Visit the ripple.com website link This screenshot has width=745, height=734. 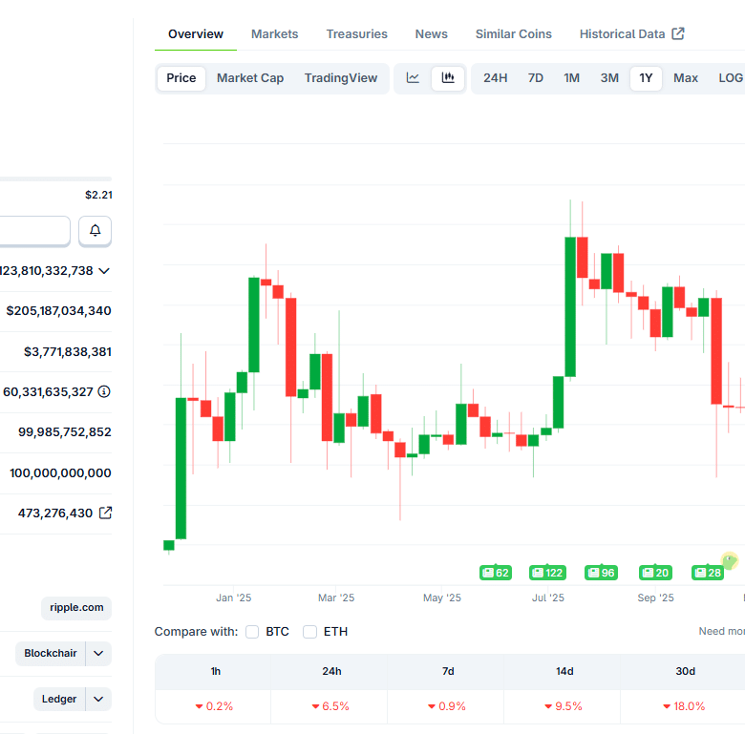point(75,608)
